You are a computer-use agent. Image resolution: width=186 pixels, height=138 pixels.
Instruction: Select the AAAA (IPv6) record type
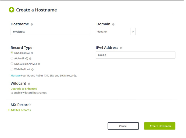pos(12,58)
